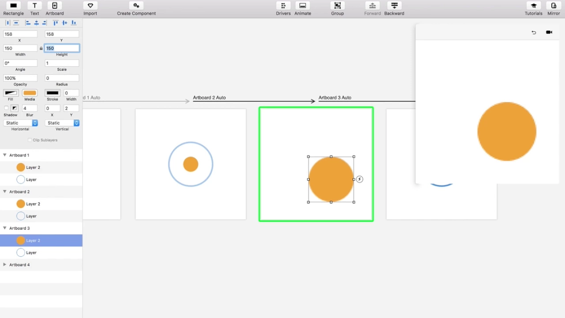The height and width of the screenshot is (318, 565).
Task: Send layer Backward
Action: tap(394, 6)
